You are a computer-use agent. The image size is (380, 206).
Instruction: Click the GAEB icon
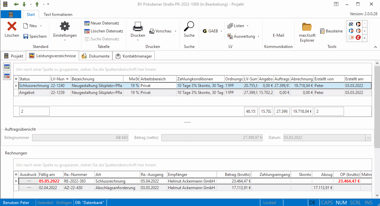205,31
